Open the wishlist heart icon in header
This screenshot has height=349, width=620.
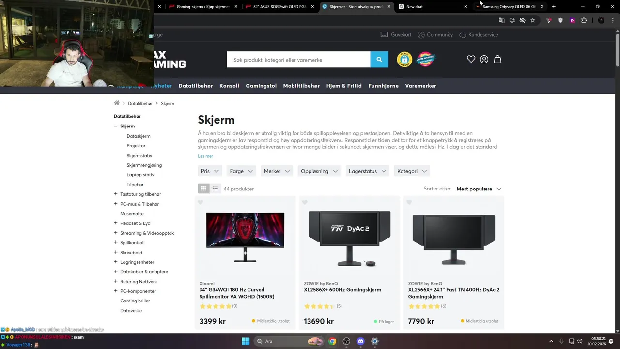click(x=471, y=59)
